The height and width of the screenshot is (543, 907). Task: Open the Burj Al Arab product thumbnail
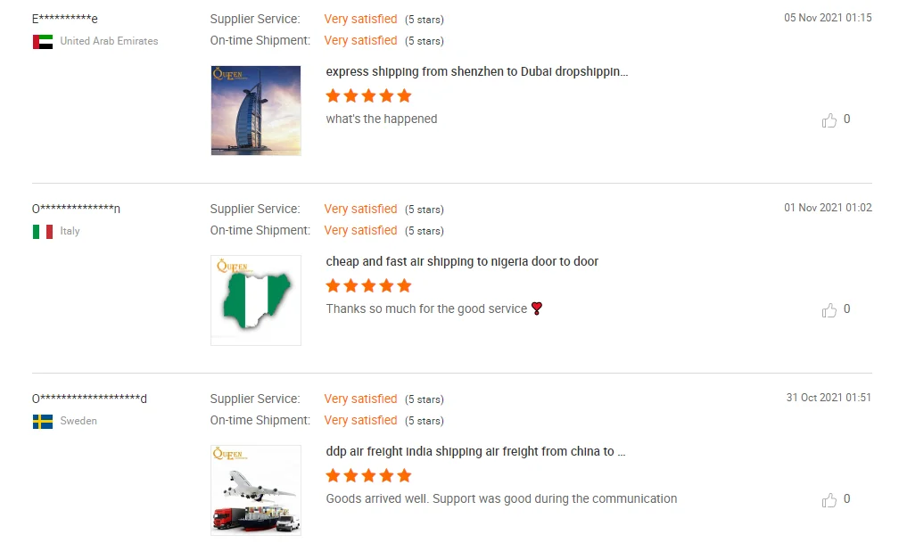(x=256, y=111)
